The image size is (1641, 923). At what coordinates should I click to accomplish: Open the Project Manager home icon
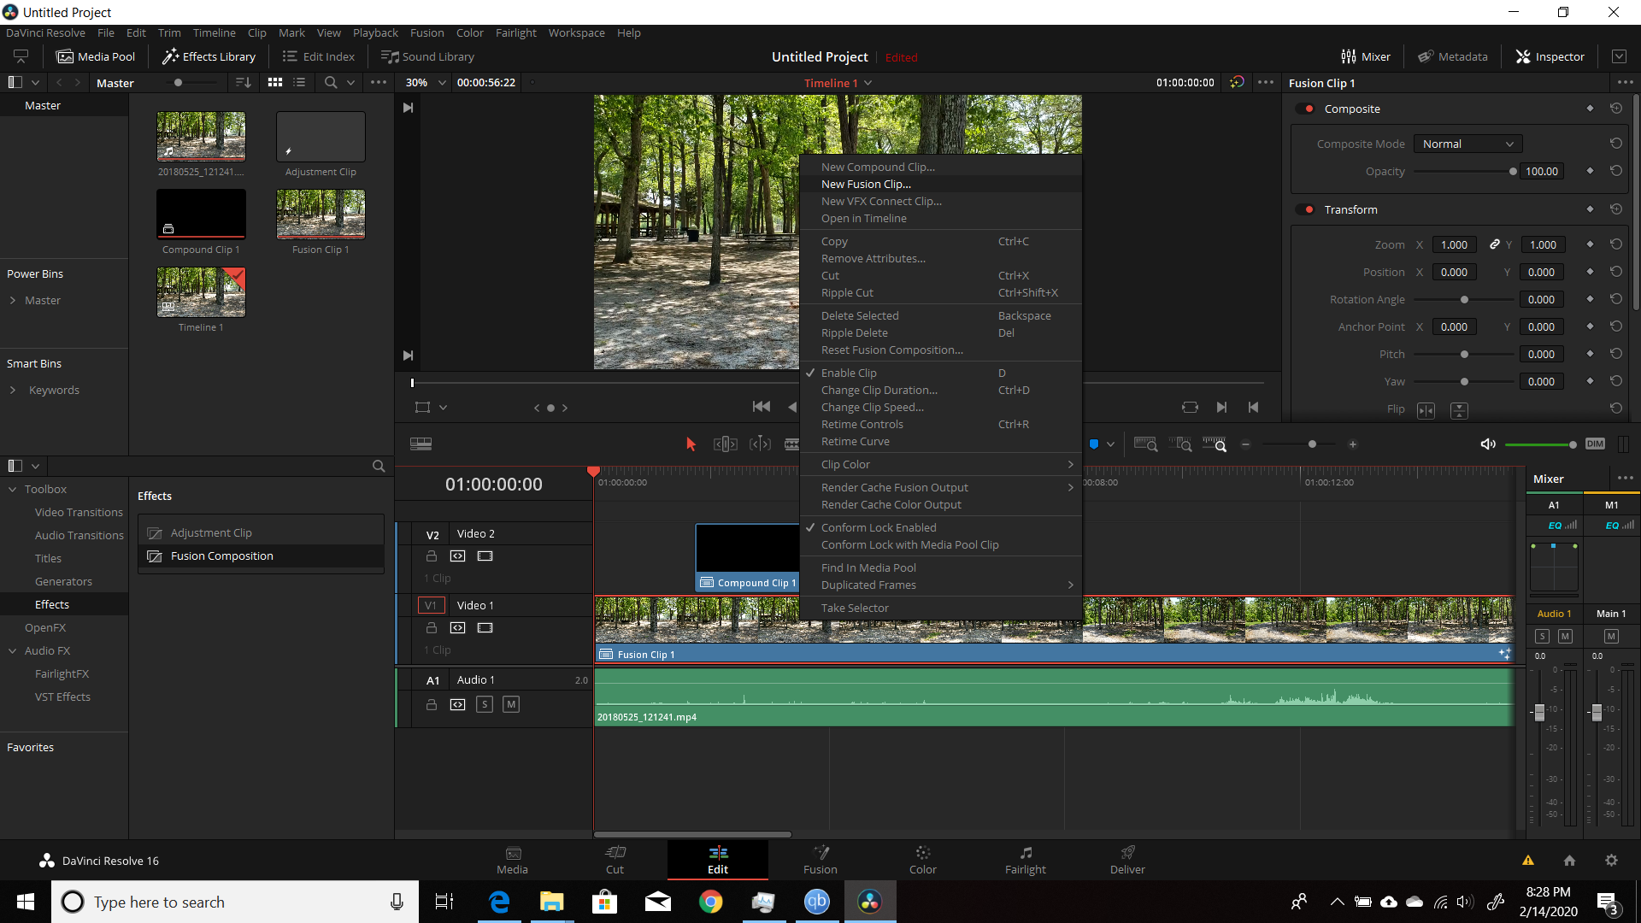1569,861
